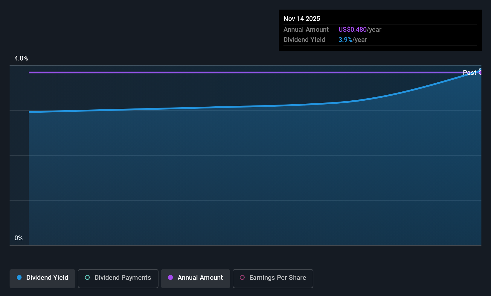Click the 'Past' label on the chart
This screenshot has width=491, height=296.
[x=469, y=73]
